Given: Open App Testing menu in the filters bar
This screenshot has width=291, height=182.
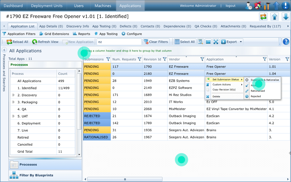Looking at the screenshot, I should pyautogui.click(x=106, y=34).
